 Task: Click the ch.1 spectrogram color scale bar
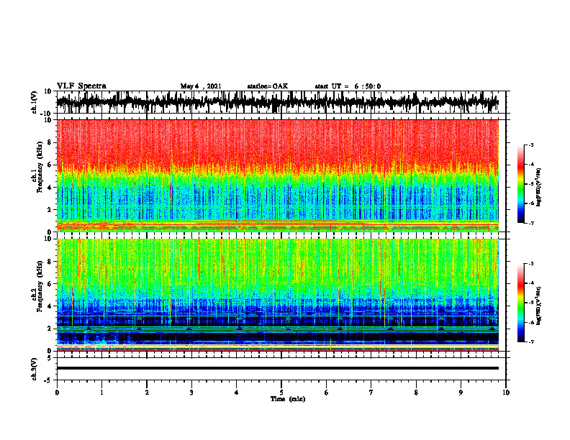[x=520, y=184]
